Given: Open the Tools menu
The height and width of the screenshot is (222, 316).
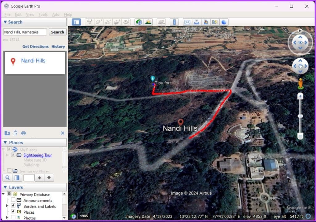Looking at the screenshot, I should (x=43, y=14).
